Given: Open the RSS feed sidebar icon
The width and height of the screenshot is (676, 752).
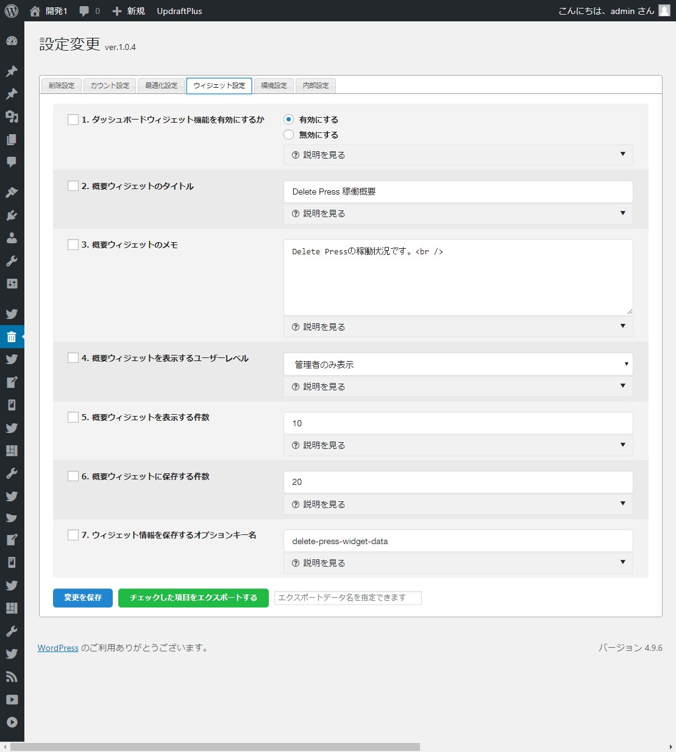Looking at the screenshot, I should pos(12,676).
